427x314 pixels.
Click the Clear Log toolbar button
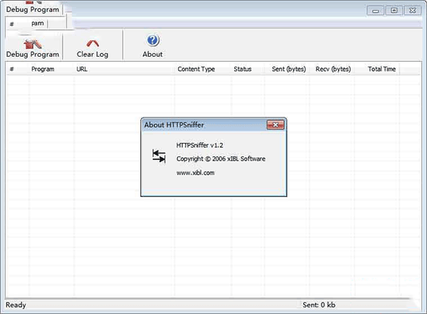click(x=93, y=48)
